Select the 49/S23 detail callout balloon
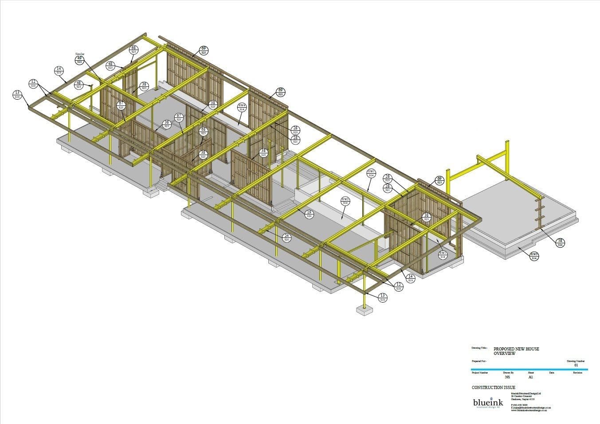This screenshot has height=424, width=600. (x=79, y=59)
